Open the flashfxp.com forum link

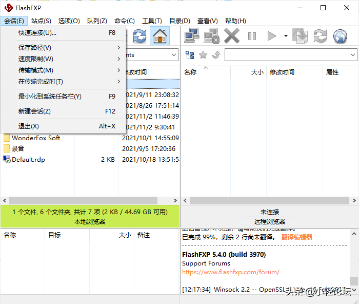[231, 272]
